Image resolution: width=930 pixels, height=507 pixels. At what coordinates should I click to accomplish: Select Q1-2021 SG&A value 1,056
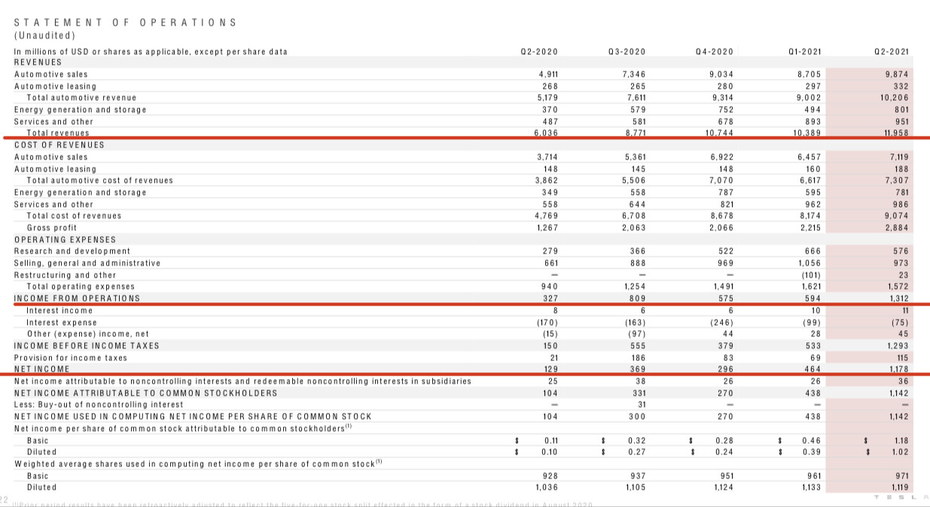(810, 263)
